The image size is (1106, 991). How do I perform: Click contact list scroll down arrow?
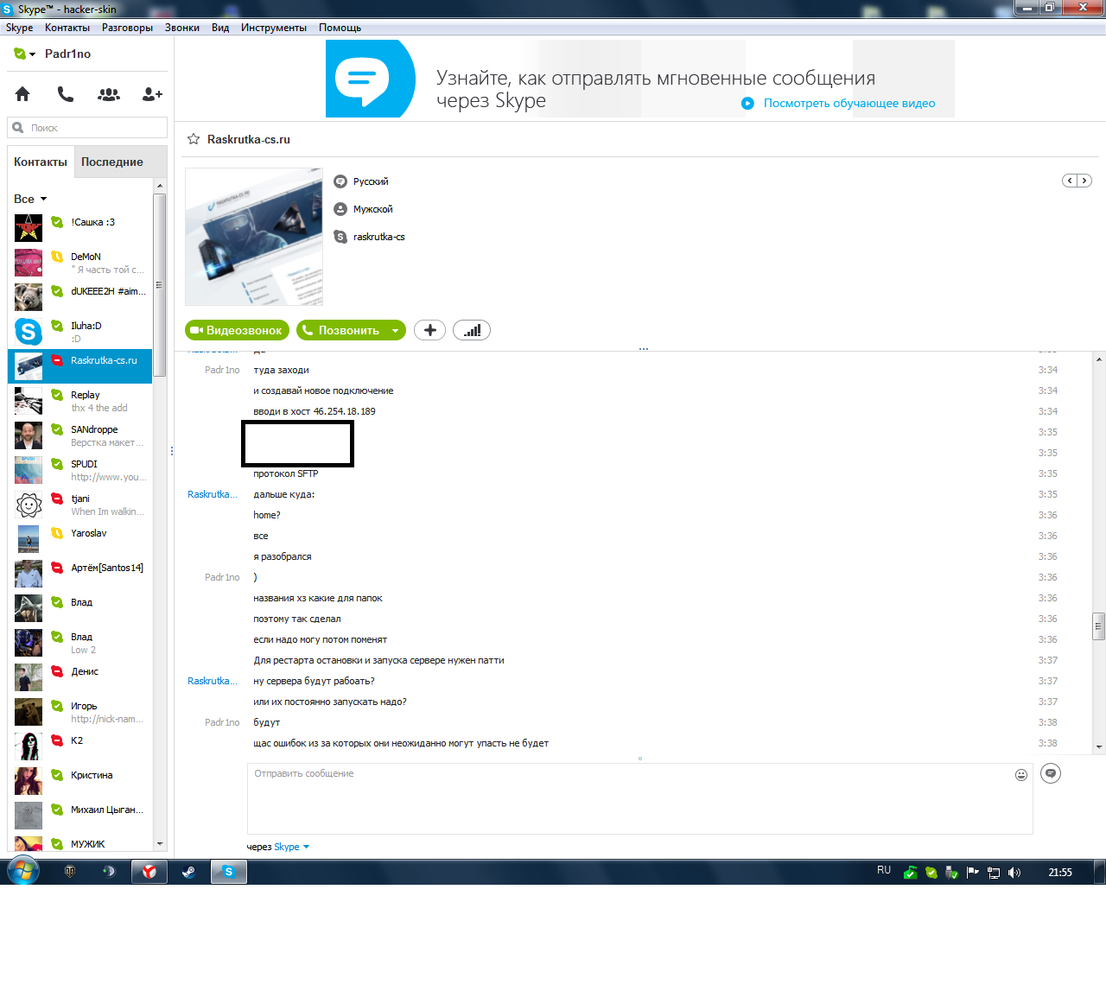click(x=160, y=844)
